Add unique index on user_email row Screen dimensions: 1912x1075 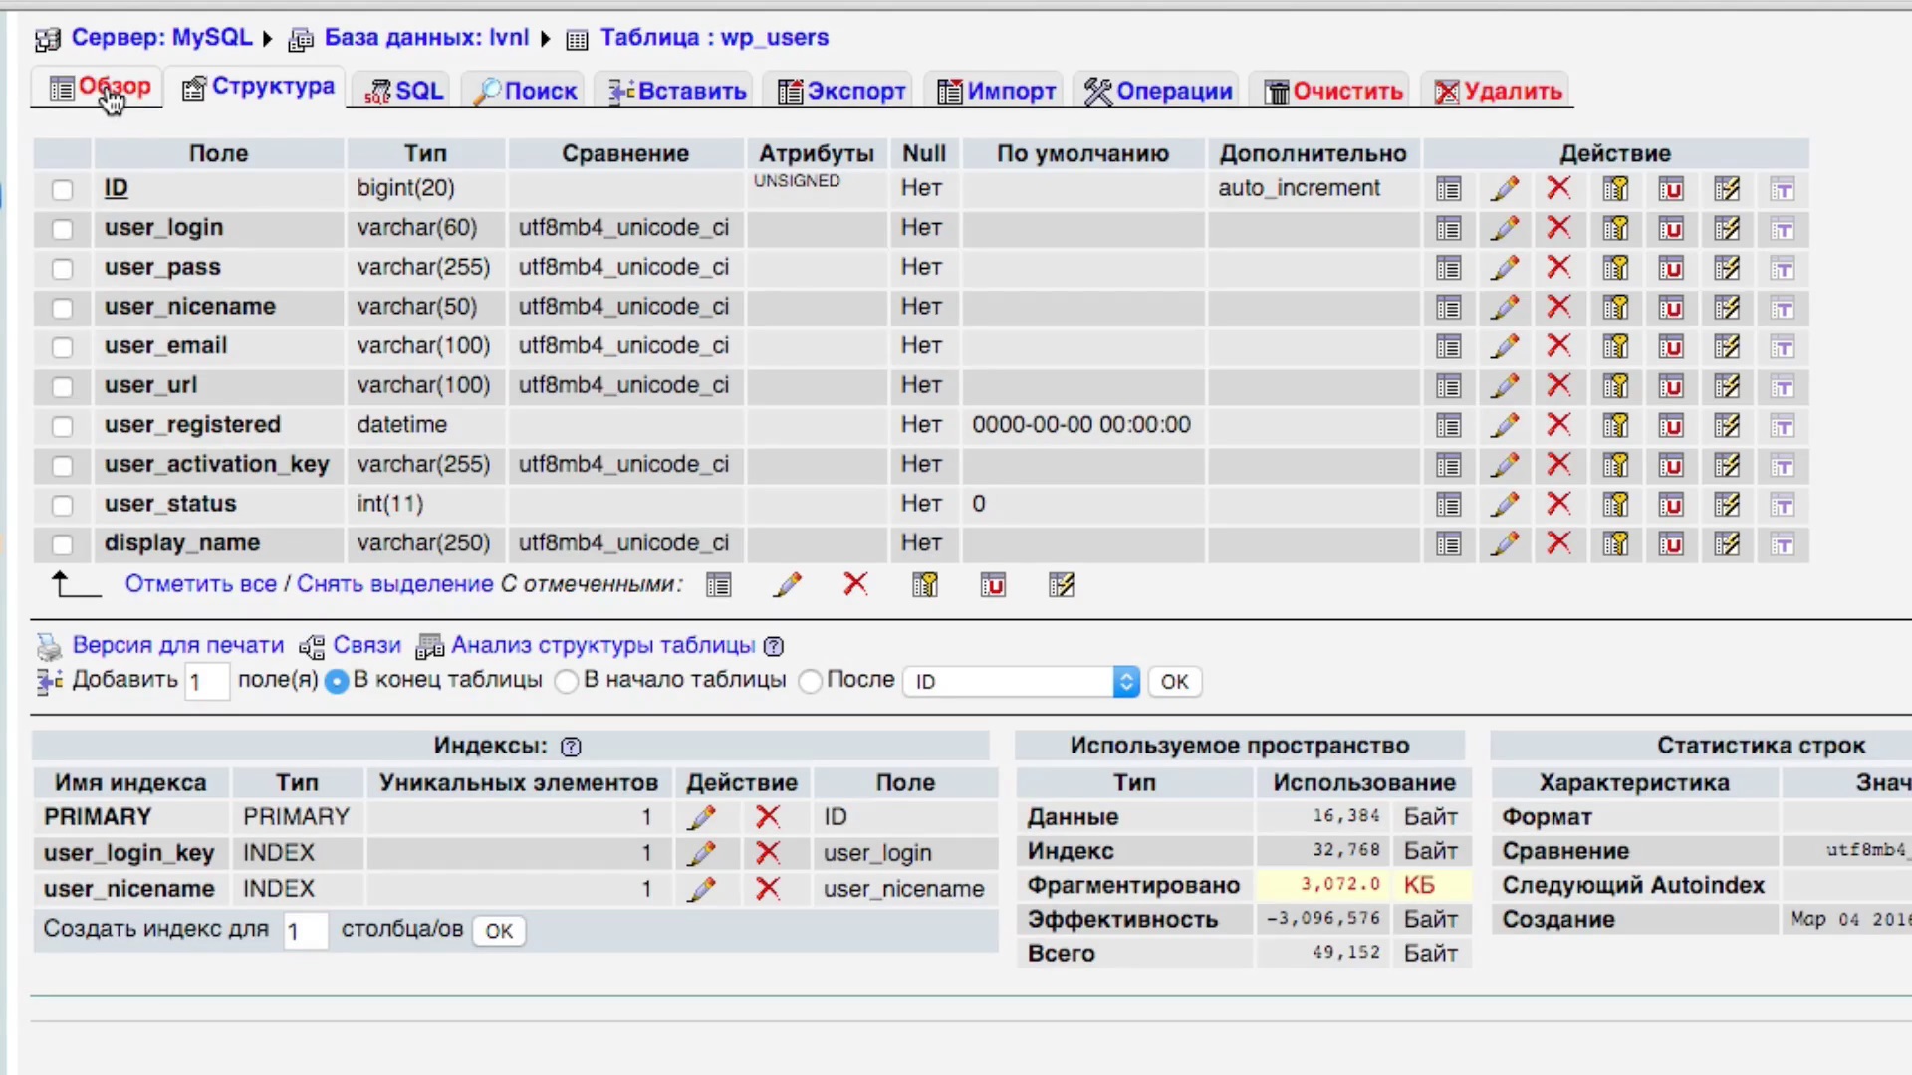pos(1671,346)
